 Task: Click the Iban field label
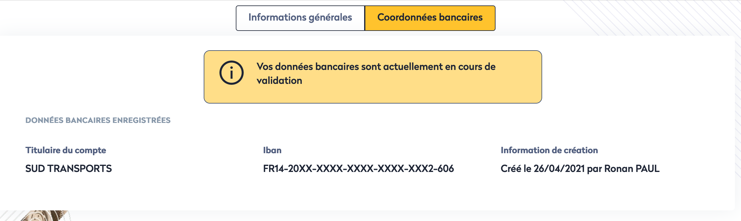click(272, 150)
